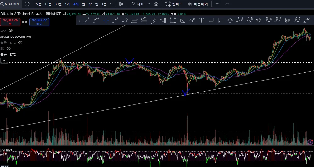Redo the chart action

coord(227,4)
